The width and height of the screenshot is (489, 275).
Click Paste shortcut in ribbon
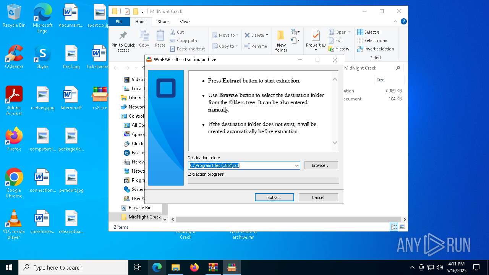188,49
